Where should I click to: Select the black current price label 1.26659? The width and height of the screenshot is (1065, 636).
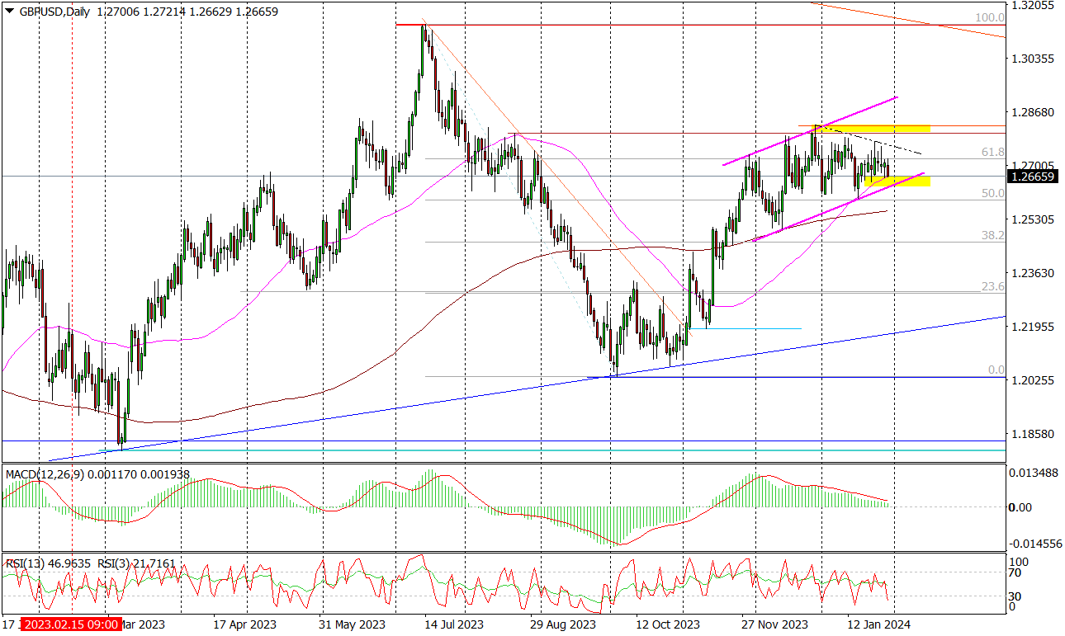1034,176
